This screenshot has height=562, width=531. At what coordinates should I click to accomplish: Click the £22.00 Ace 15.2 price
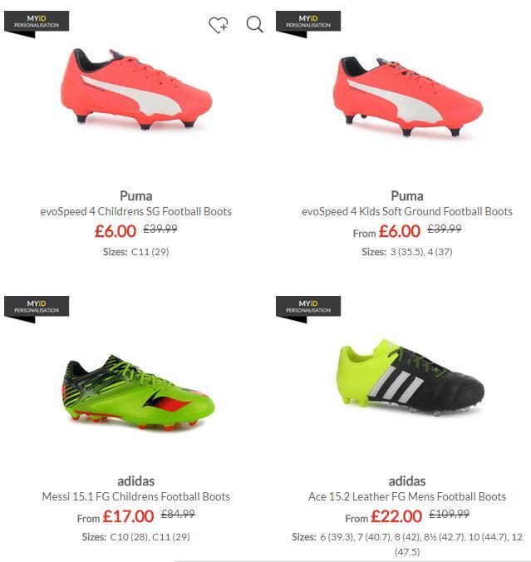pyautogui.click(x=396, y=516)
